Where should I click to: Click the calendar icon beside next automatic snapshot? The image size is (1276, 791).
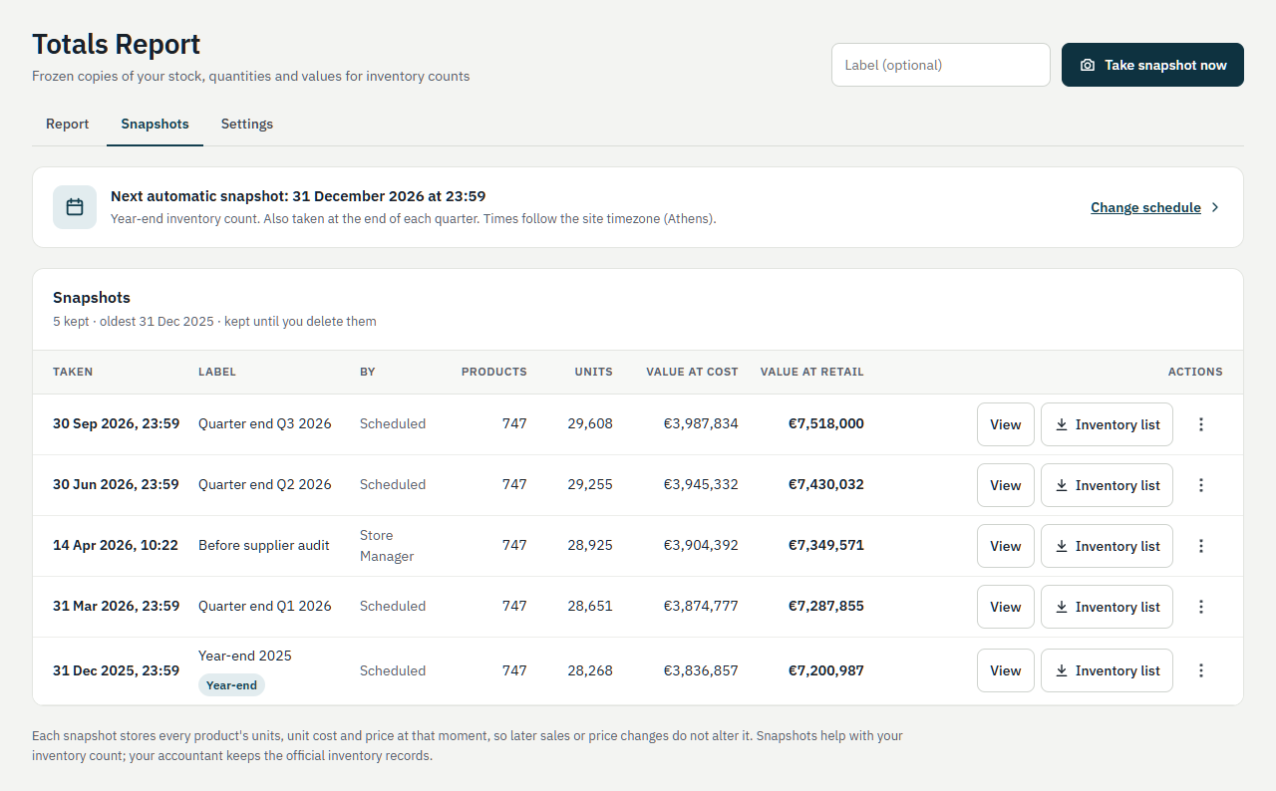coord(75,207)
